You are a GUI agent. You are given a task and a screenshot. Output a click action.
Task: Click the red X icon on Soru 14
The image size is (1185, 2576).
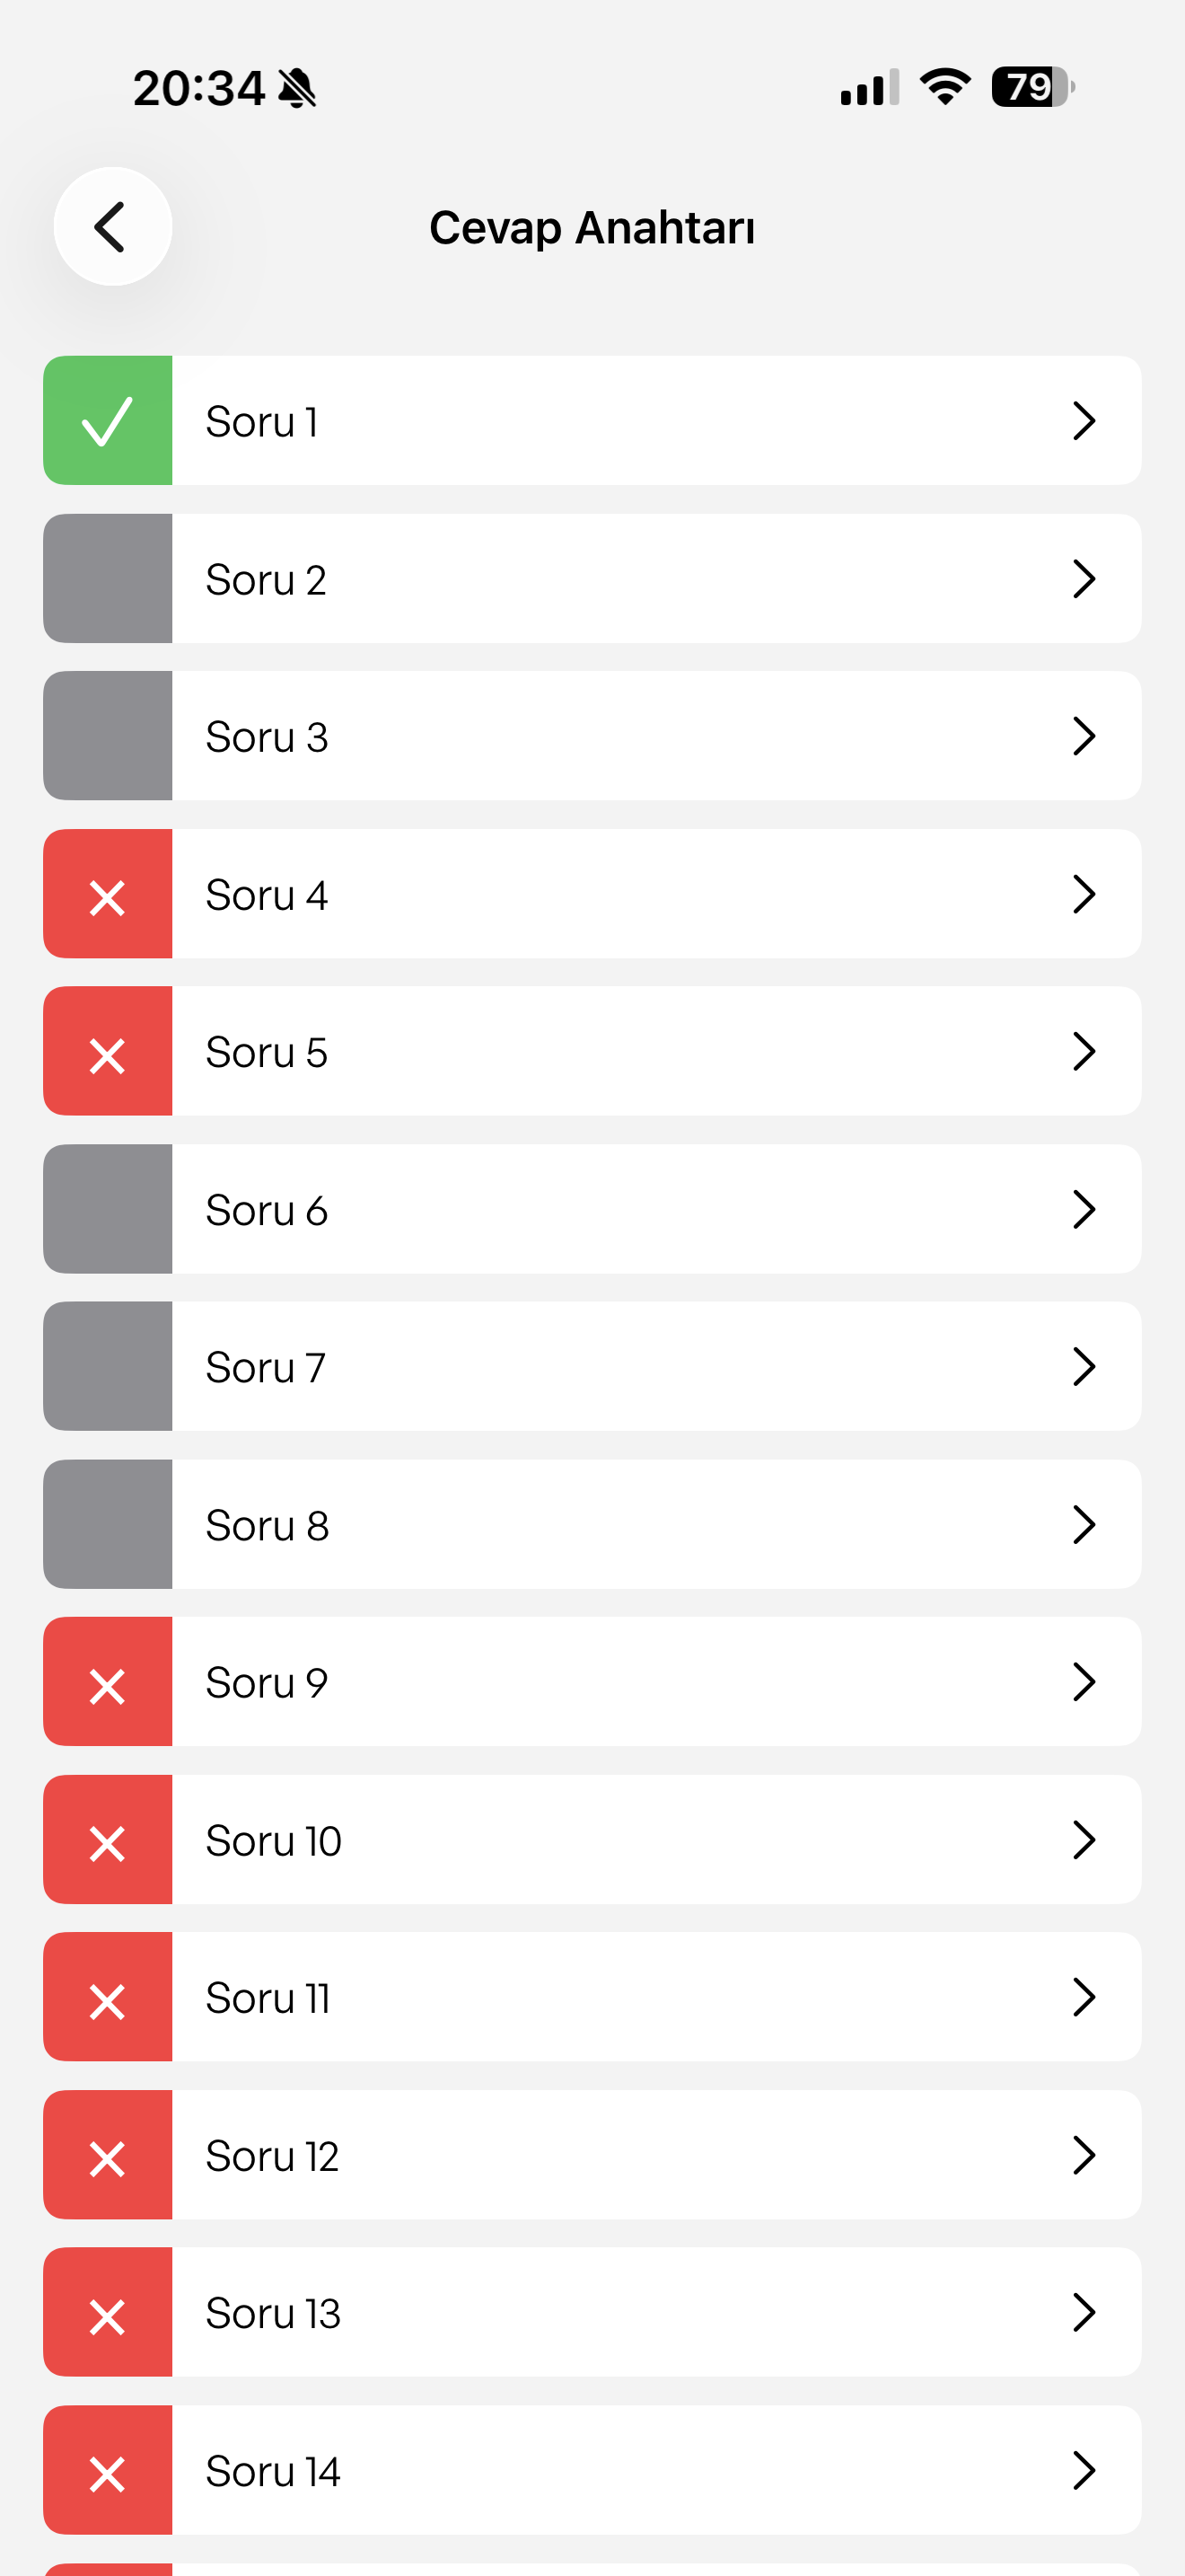(108, 2472)
